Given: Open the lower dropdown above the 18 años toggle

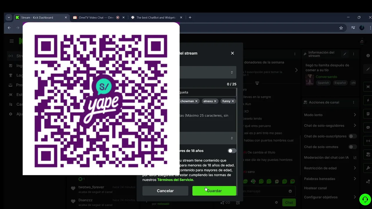Looking at the screenshot, I should click(208, 138).
